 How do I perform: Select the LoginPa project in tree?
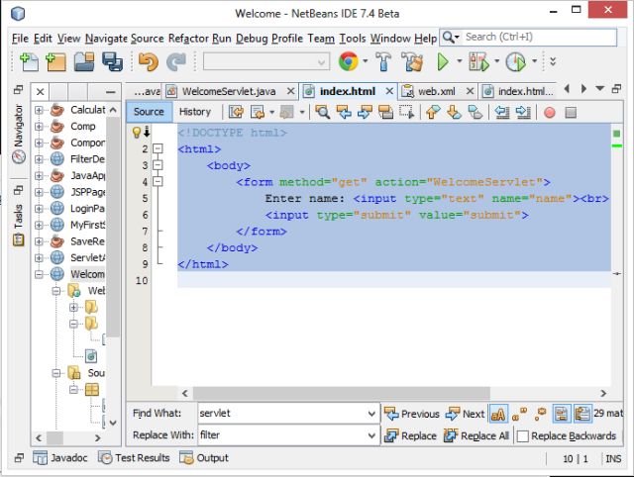tap(87, 209)
